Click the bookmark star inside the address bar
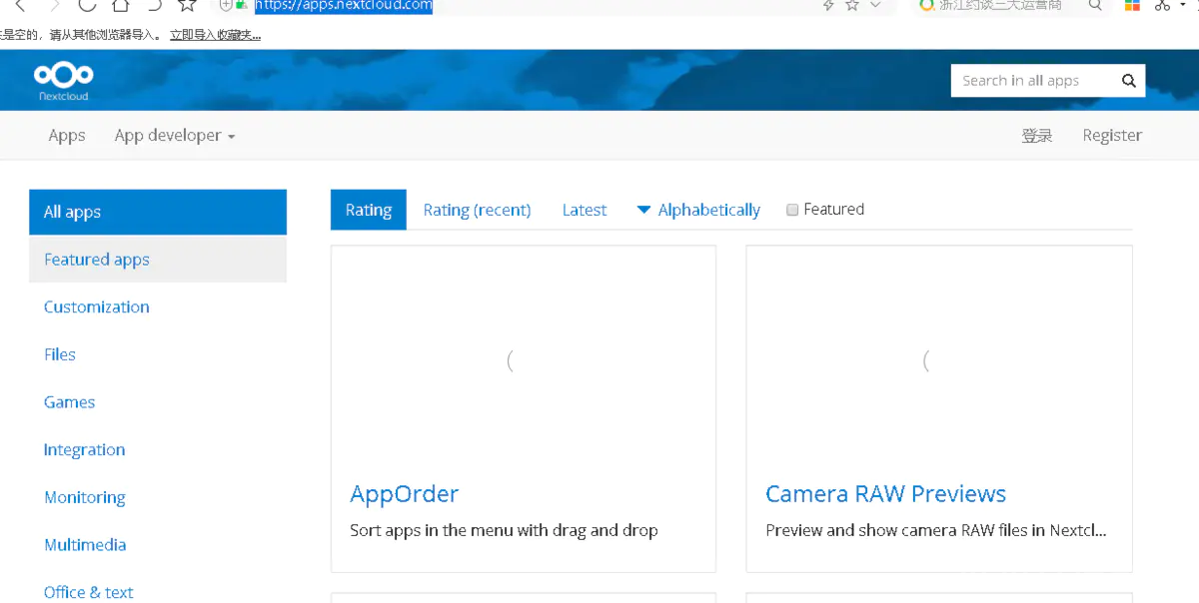 pyautogui.click(x=852, y=5)
